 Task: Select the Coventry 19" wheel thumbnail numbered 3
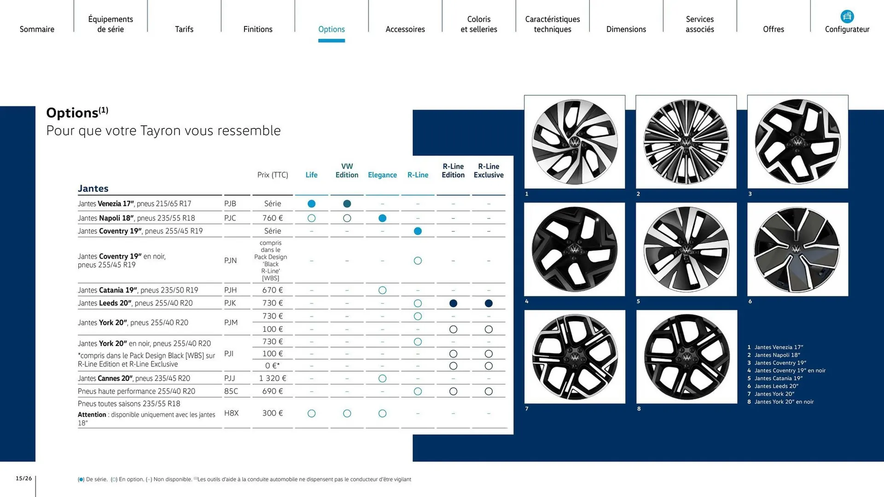click(797, 142)
